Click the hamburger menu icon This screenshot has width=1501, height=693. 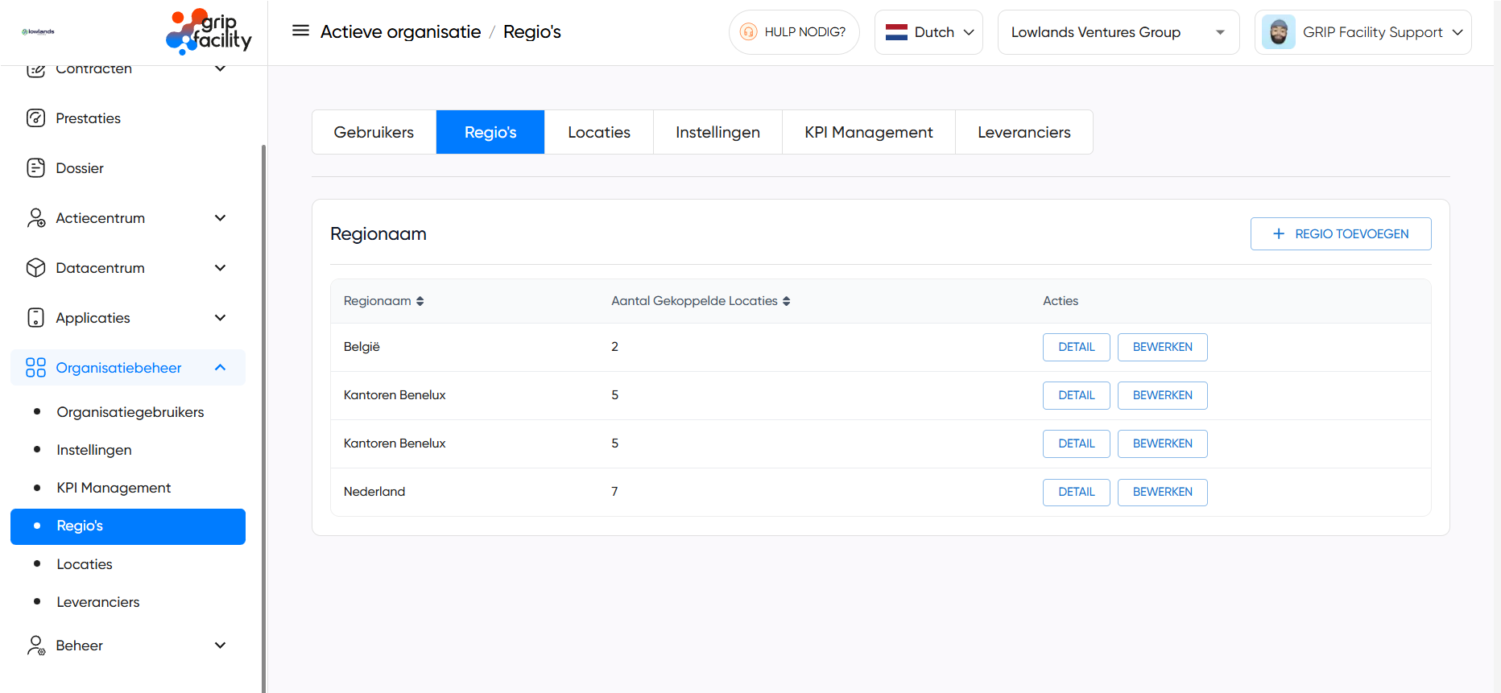[x=300, y=31]
